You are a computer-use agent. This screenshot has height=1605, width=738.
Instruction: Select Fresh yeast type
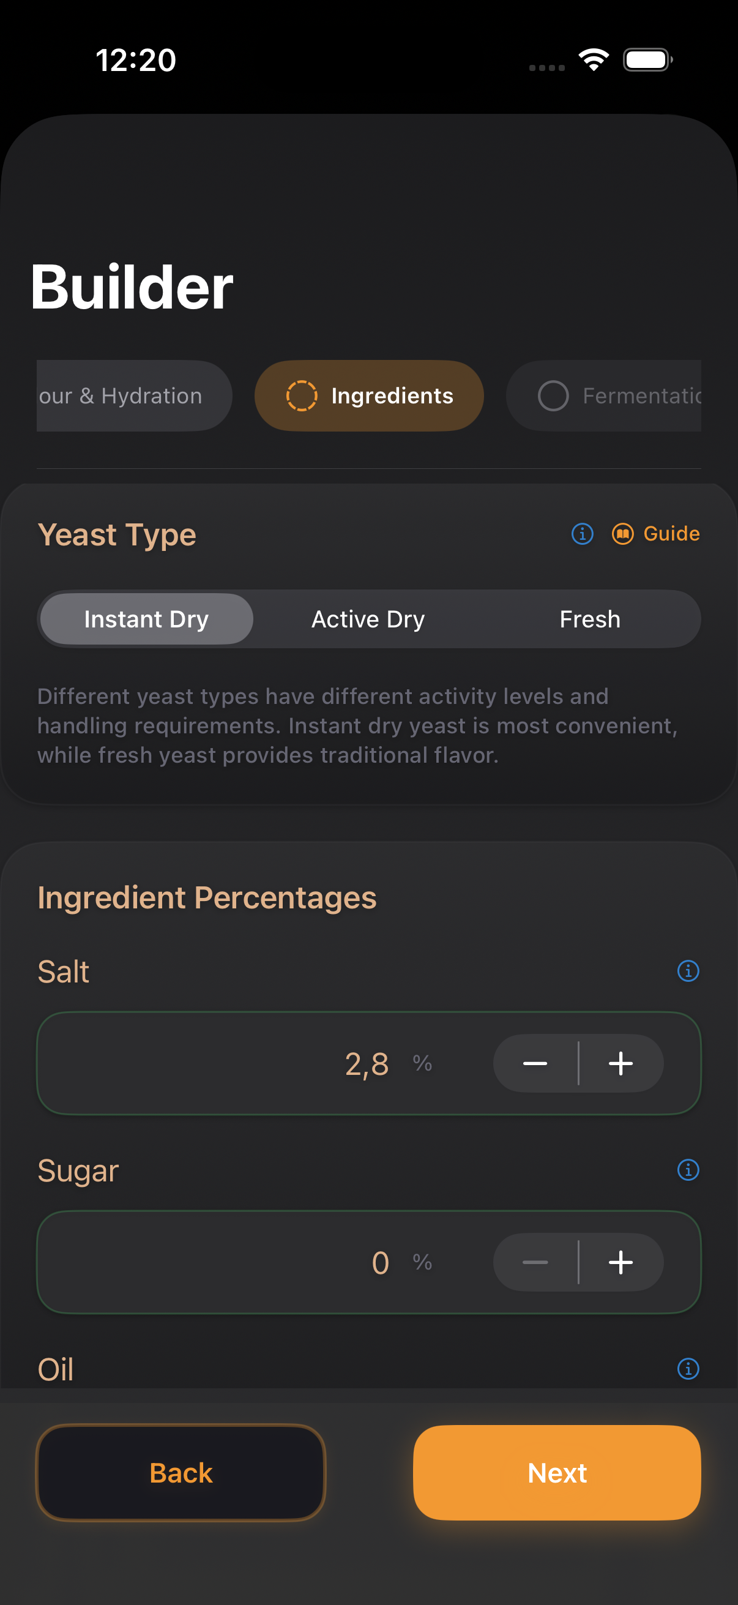tap(589, 619)
